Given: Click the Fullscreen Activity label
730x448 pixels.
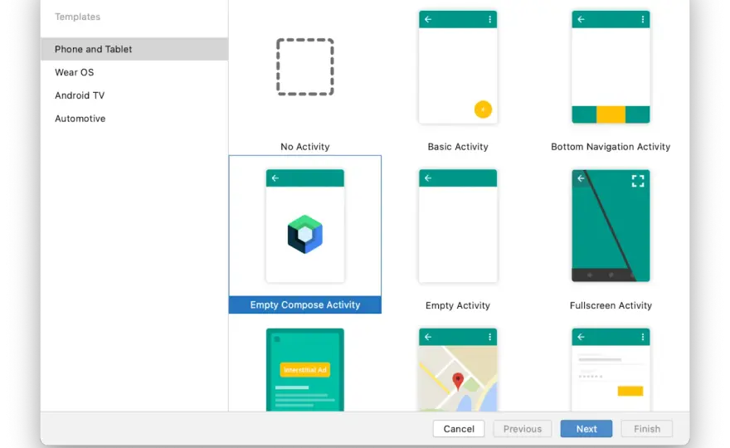Looking at the screenshot, I should [x=611, y=305].
